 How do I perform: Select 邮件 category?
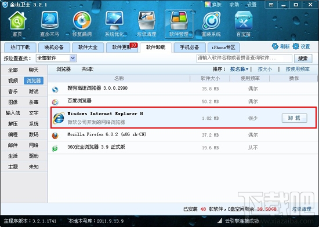pyautogui.click(x=13, y=145)
